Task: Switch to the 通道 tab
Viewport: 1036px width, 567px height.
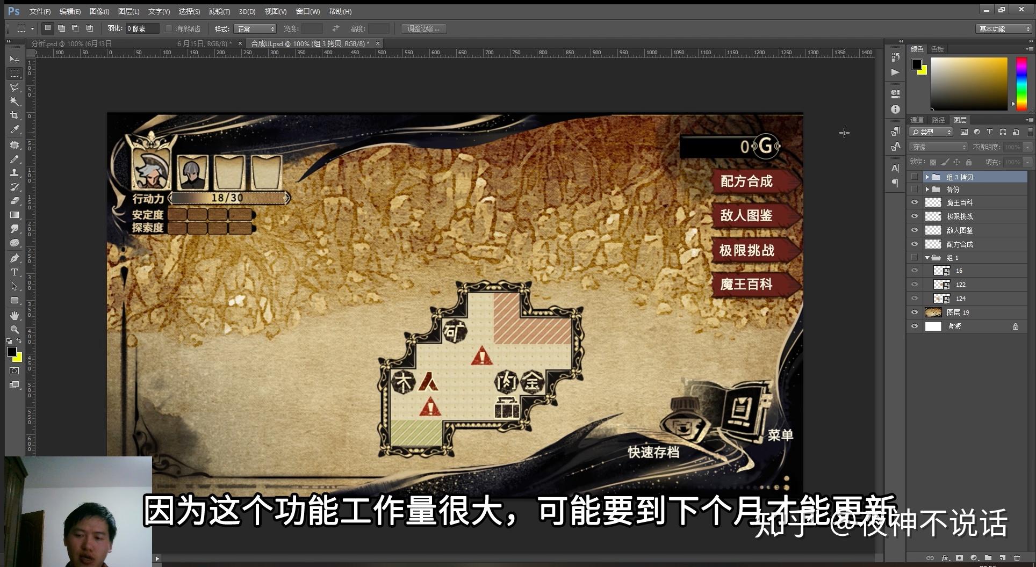Action: (917, 120)
